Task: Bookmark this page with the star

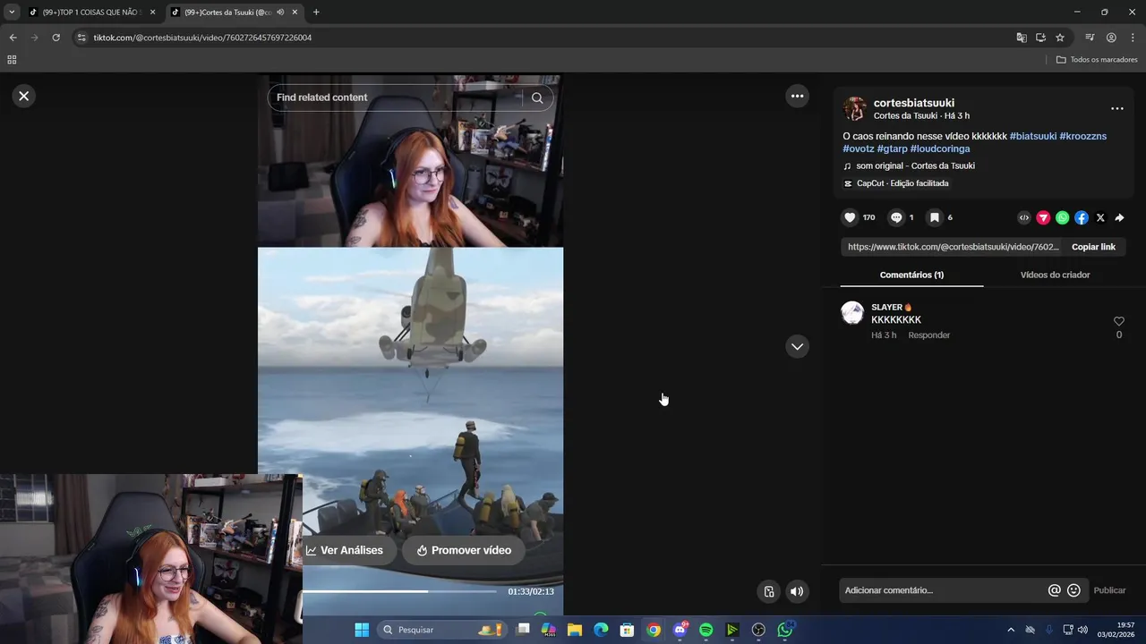Action: coord(1060,38)
